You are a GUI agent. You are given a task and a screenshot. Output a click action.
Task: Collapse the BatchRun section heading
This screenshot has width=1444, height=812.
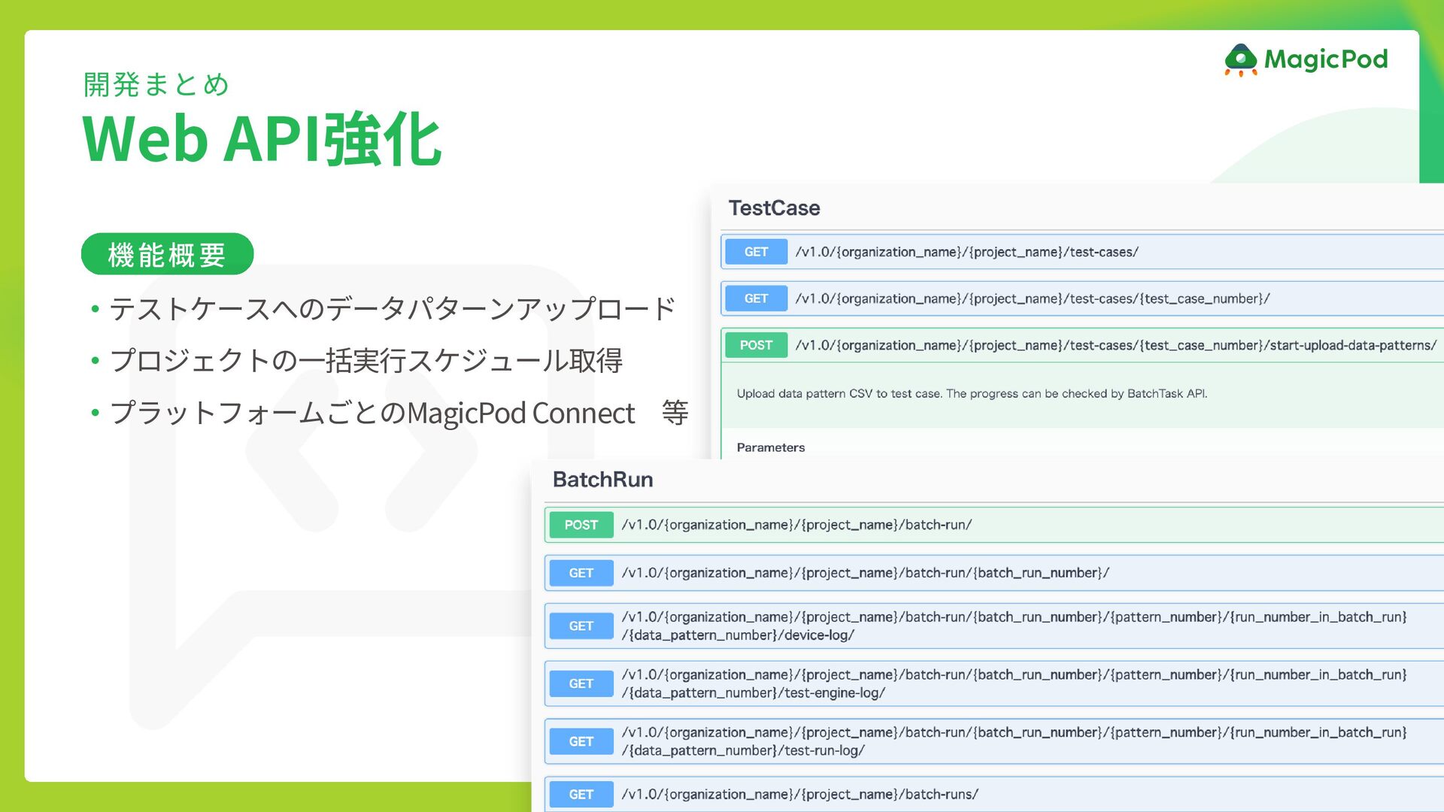coord(602,480)
